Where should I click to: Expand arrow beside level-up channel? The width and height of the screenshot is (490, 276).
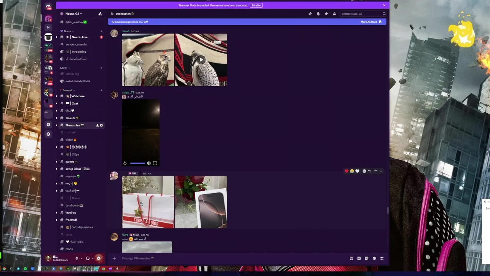(x=57, y=213)
